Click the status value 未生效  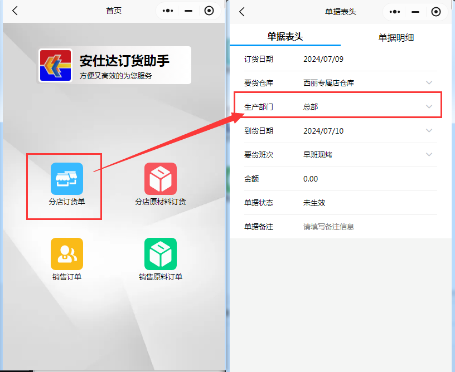click(x=314, y=203)
